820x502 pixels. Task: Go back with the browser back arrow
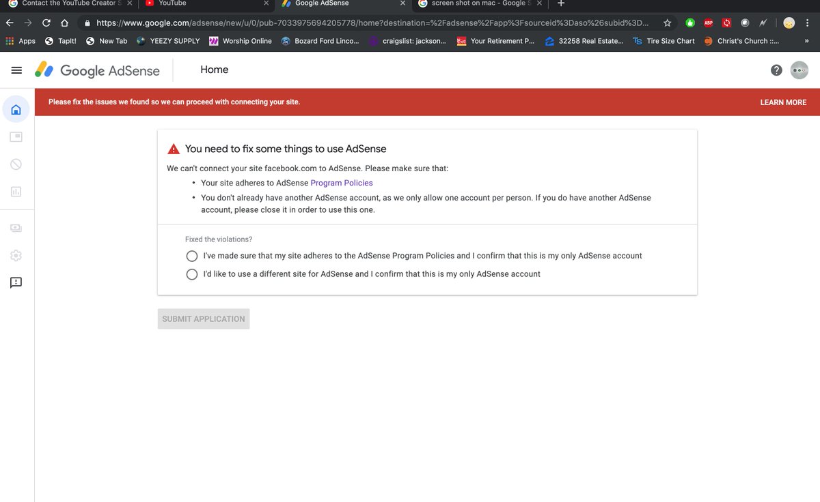pos(10,23)
